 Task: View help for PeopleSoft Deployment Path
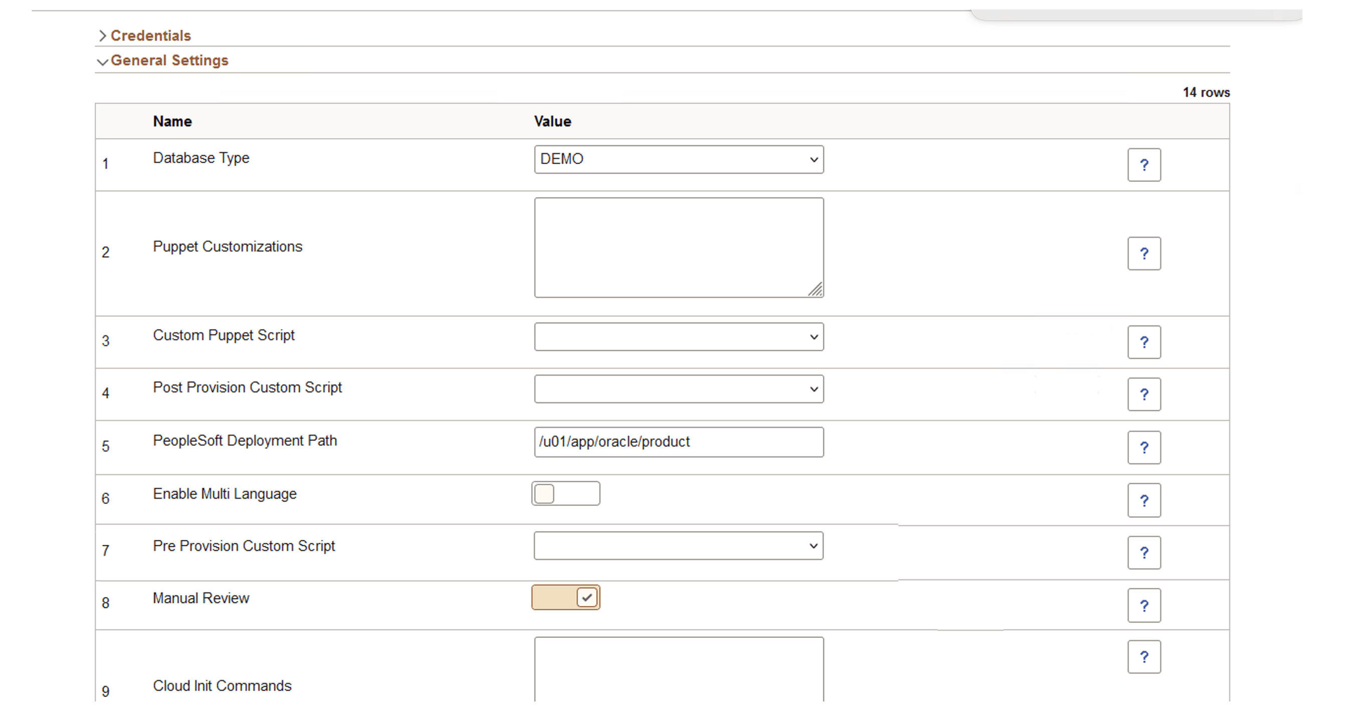[1144, 448]
